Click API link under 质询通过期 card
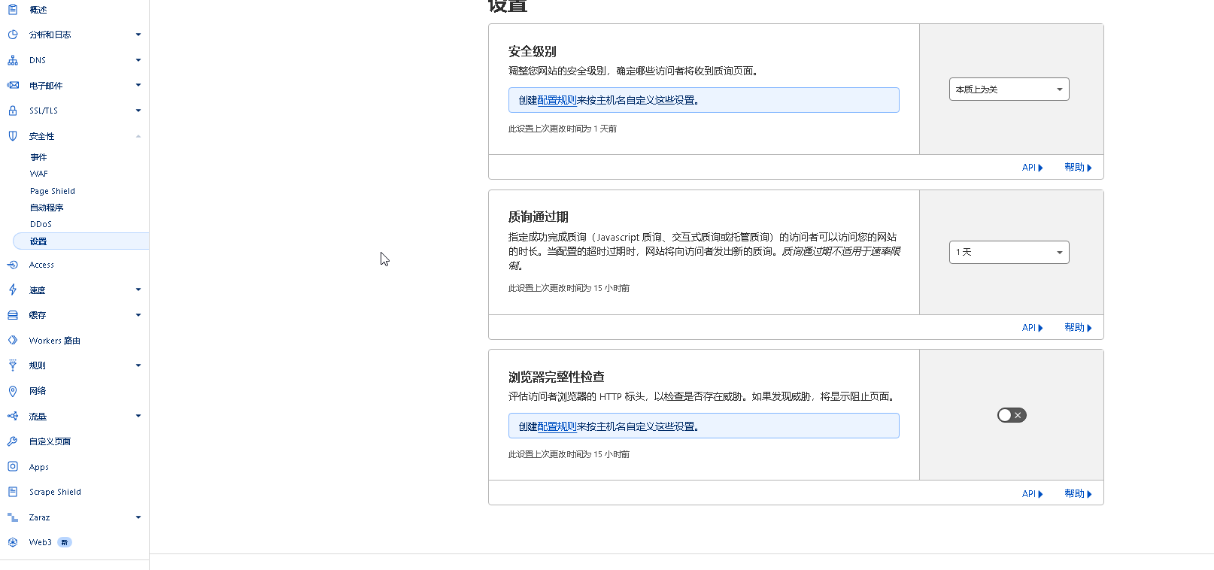Screen dimensions: 1214x570 1032,328
